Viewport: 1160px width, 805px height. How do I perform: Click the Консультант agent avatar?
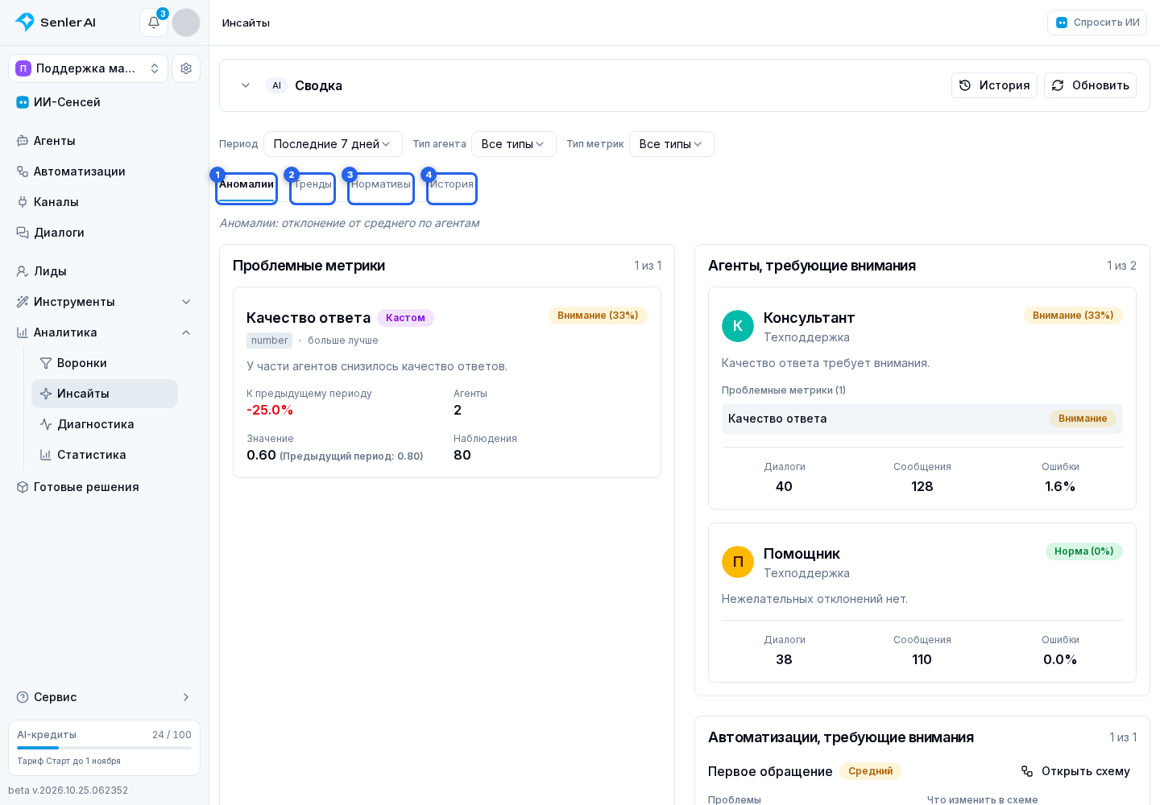coord(738,326)
